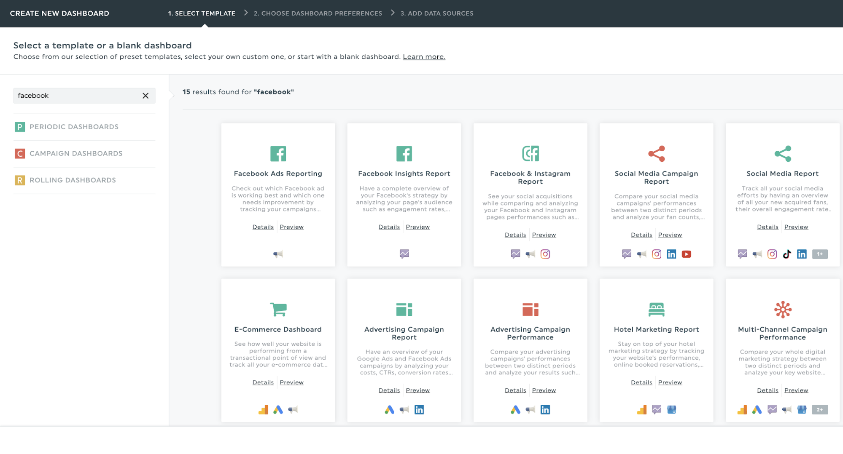
Task: Click the Campaign Dashboards C icon
Action: [20, 153]
